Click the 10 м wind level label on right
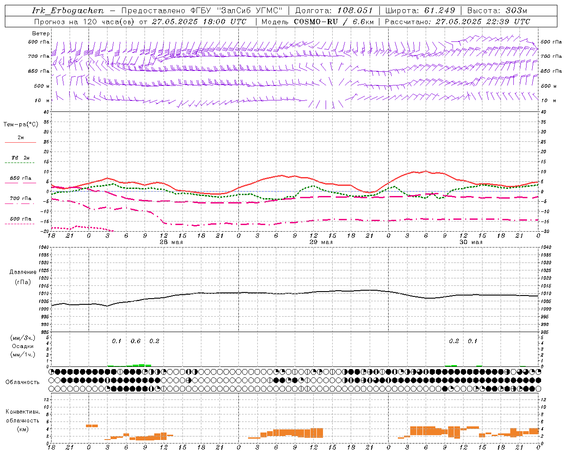Viewport: 564px width, 451px height. 549,100
